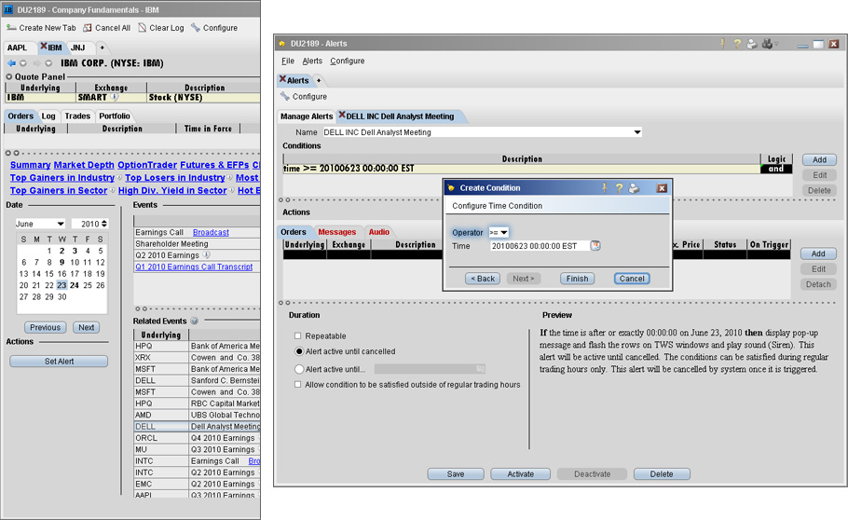Screen dimensions: 848x520
Task: Select the DELL row in Related Events
Action: pyautogui.click(x=198, y=427)
